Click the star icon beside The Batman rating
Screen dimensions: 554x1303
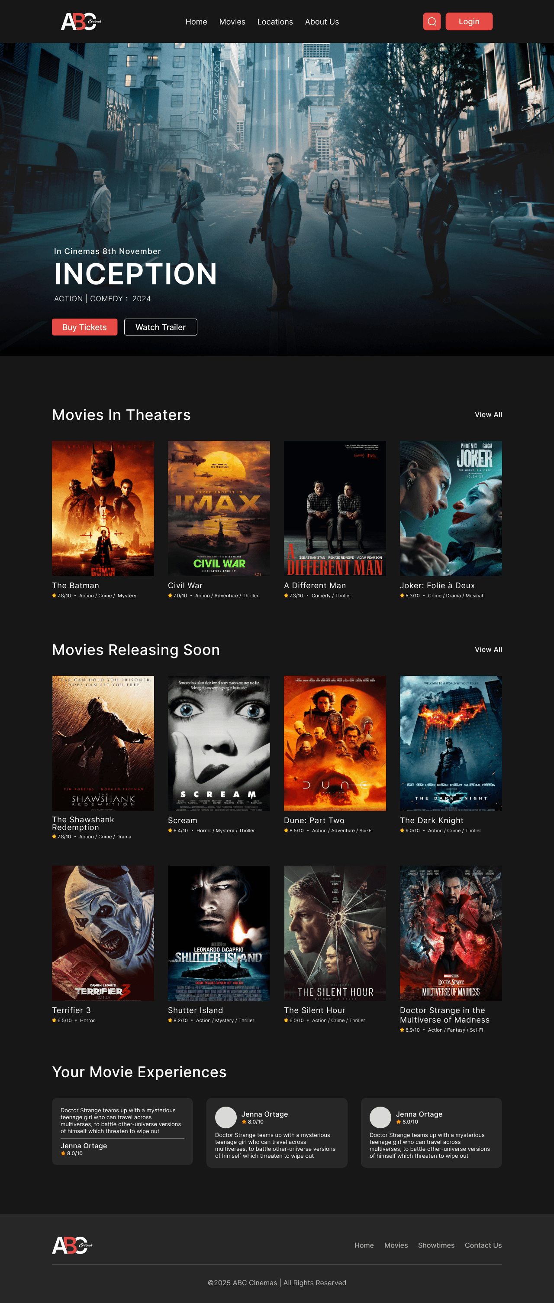[54, 595]
